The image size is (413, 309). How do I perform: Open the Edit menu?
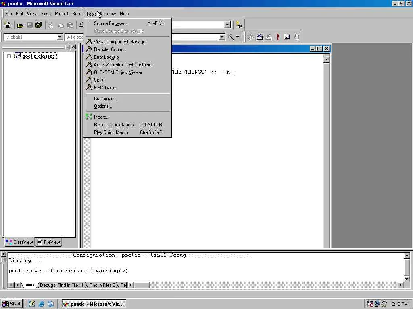[x=19, y=14]
